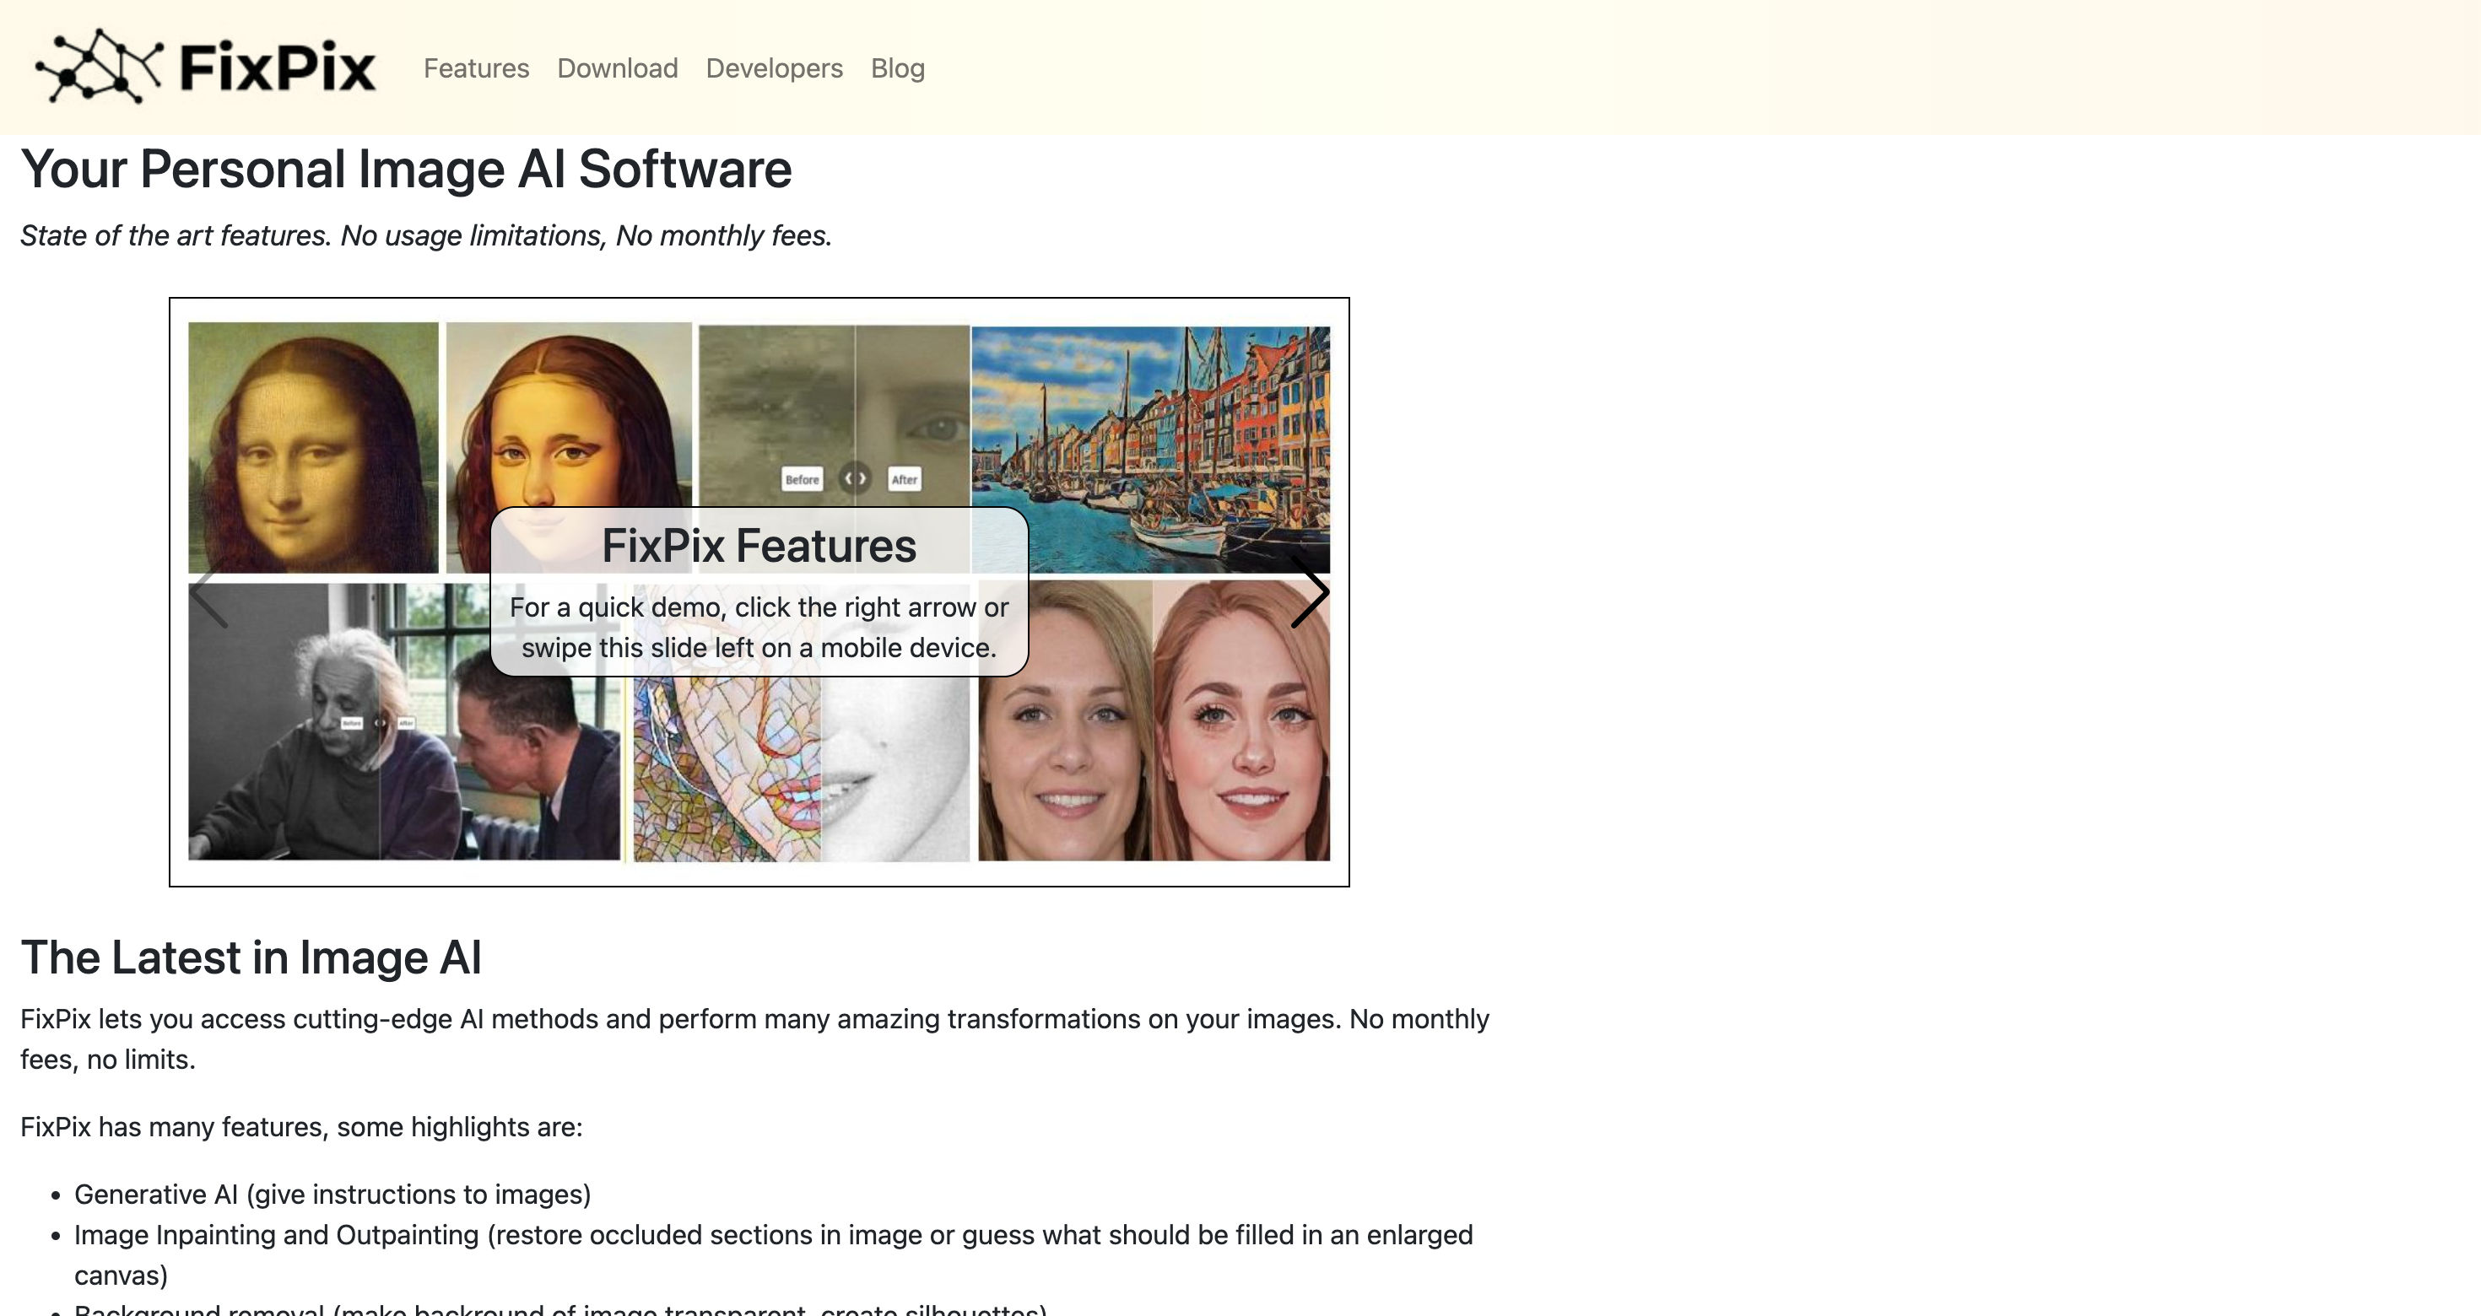Click the 'FixPix Features' slide caption title

point(759,546)
